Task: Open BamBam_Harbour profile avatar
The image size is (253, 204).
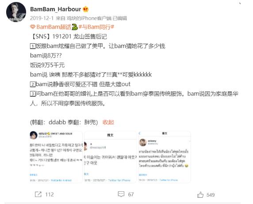Action: 16,12
